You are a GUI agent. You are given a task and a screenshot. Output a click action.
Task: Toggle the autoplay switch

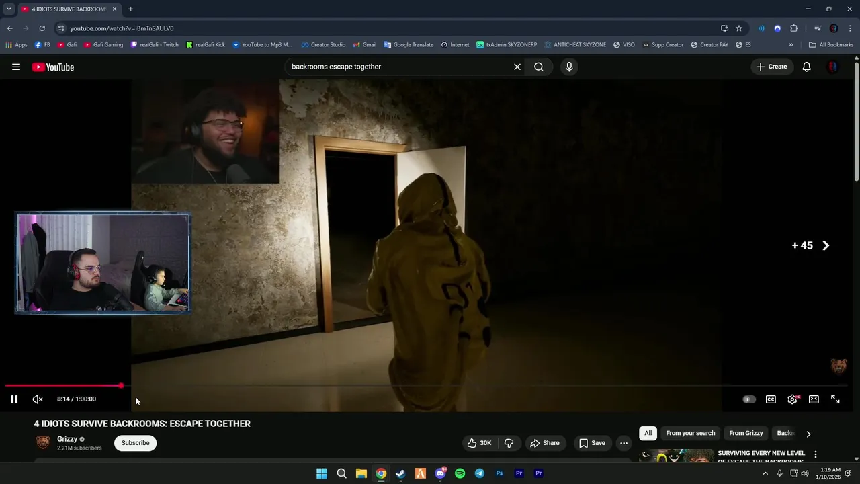point(748,399)
